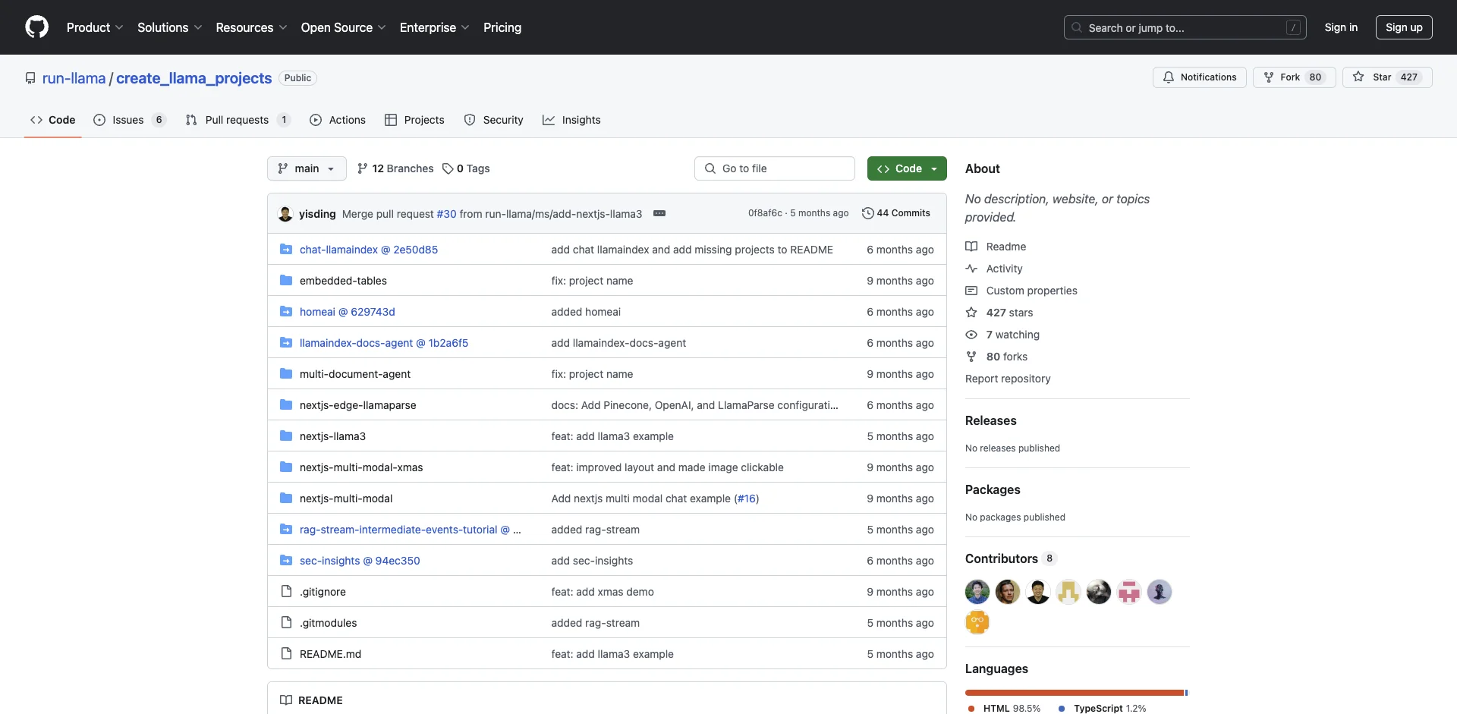Click the chat-llamaindex submodule folder icon
1457x714 pixels.
pyautogui.click(x=286, y=250)
